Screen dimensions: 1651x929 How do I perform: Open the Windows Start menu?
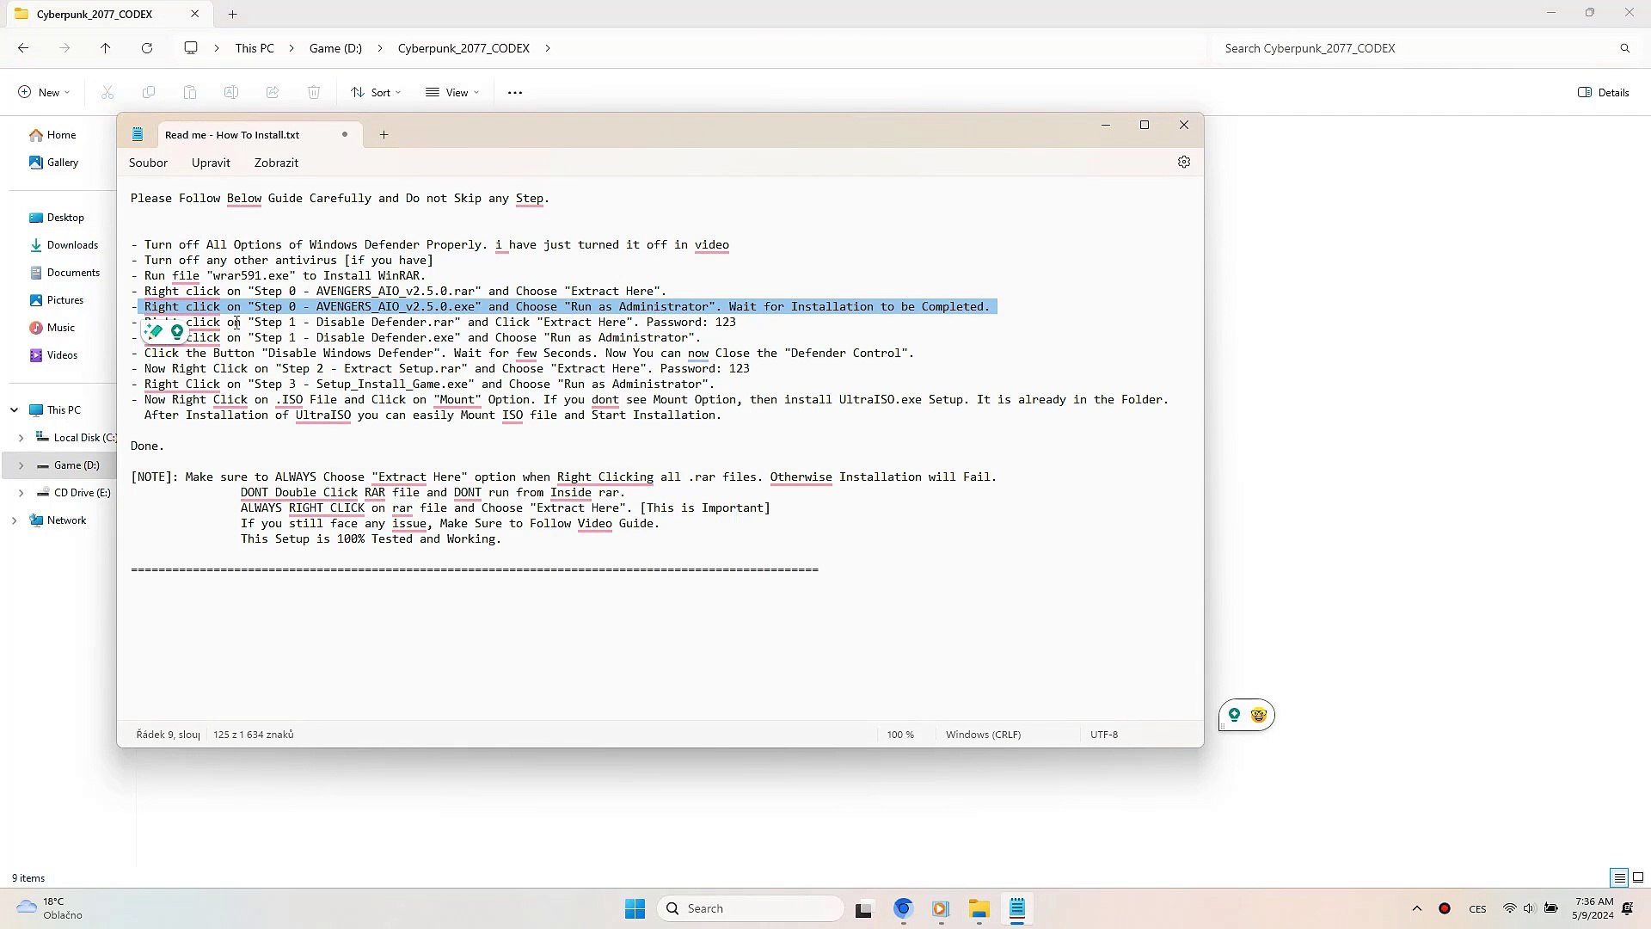[x=635, y=908]
